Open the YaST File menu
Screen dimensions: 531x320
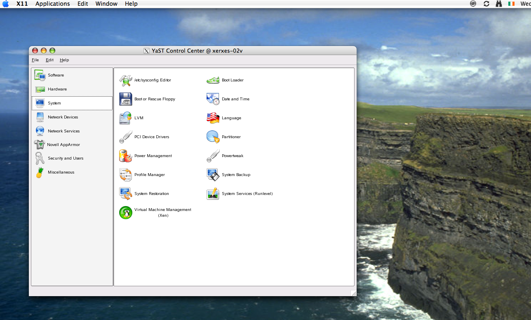pos(35,60)
